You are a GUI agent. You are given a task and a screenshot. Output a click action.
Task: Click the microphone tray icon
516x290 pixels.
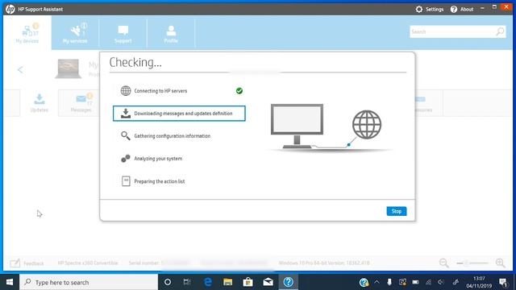[389, 282]
